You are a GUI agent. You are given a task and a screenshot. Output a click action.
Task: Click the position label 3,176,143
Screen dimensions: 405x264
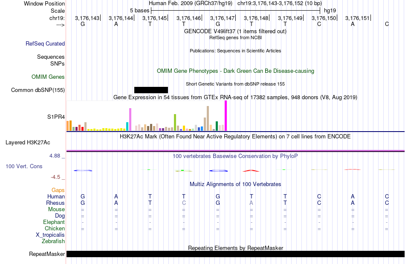87,18
